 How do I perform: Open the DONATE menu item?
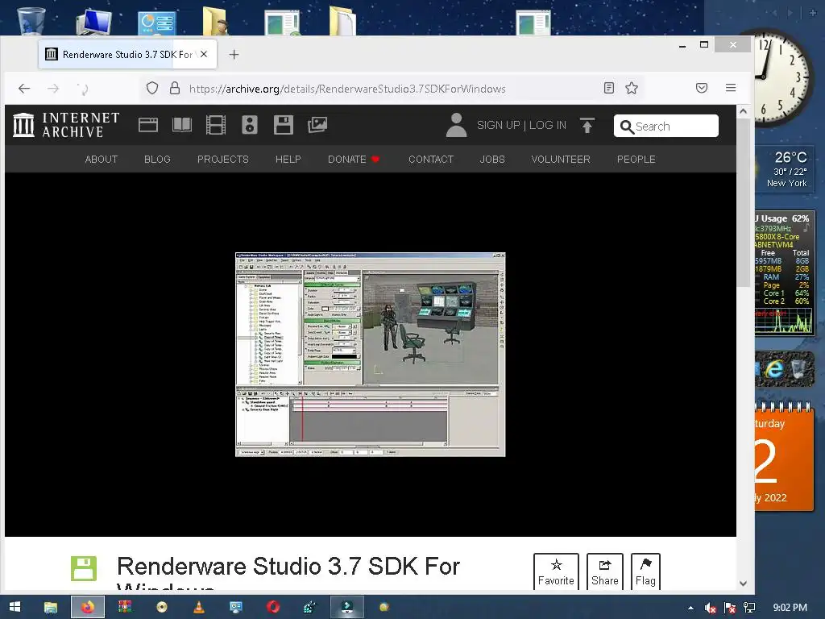(x=354, y=159)
